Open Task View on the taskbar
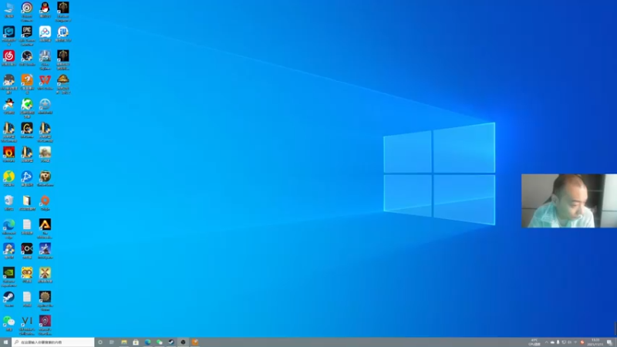 [112, 342]
